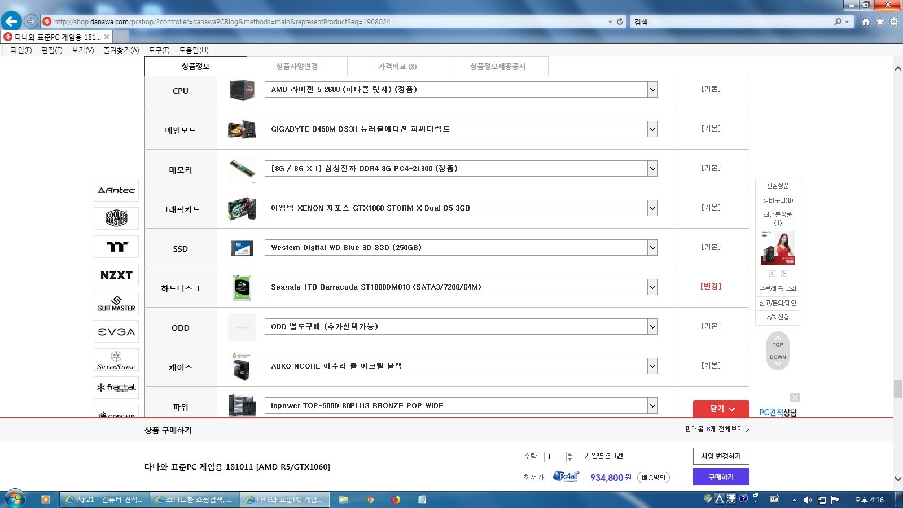This screenshot has height=508, width=903.
Task: Open Windows Media Player taskbar icon
Action: pyautogui.click(x=46, y=500)
